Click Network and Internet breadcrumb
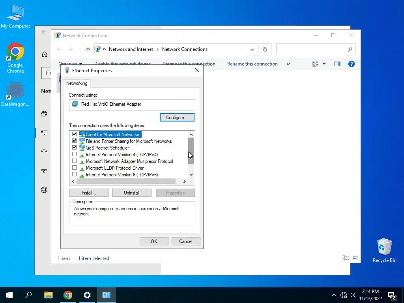The width and height of the screenshot is (404, 303). click(x=131, y=49)
